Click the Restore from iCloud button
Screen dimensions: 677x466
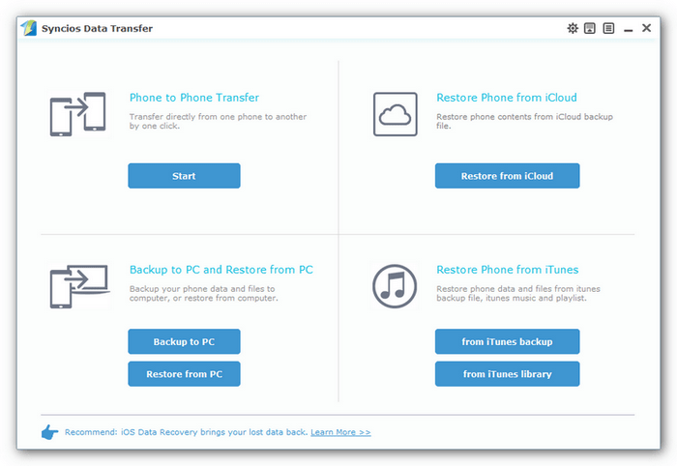tap(508, 176)
